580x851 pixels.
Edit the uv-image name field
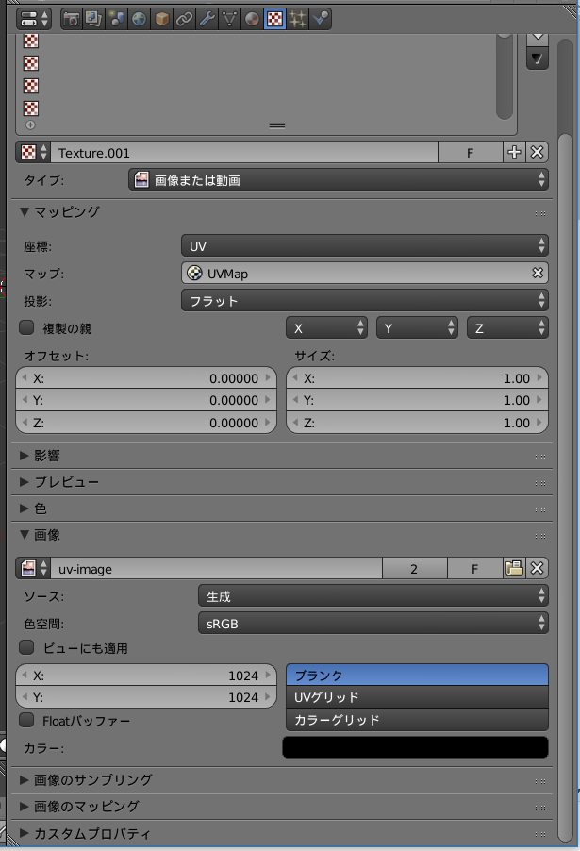pyautogui.click(x=217, y=568)
